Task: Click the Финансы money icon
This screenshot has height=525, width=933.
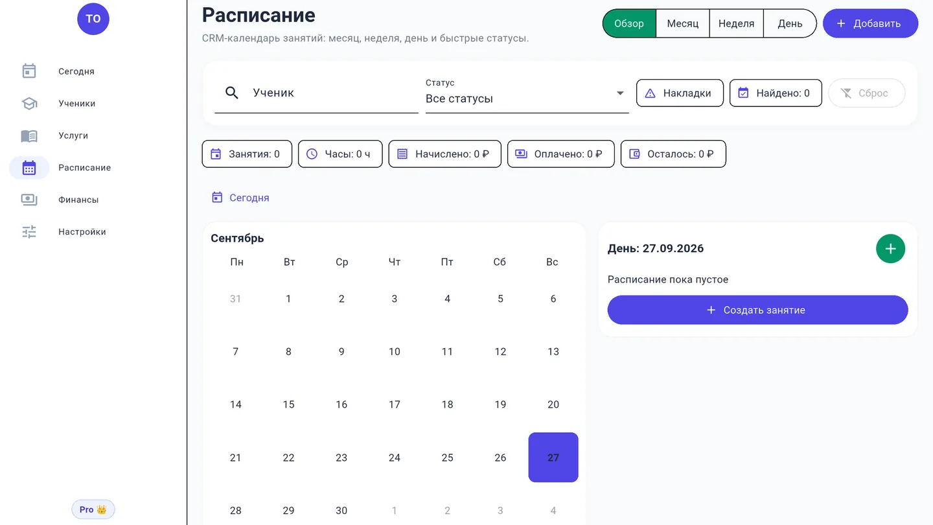Action: tap(29, 200)
